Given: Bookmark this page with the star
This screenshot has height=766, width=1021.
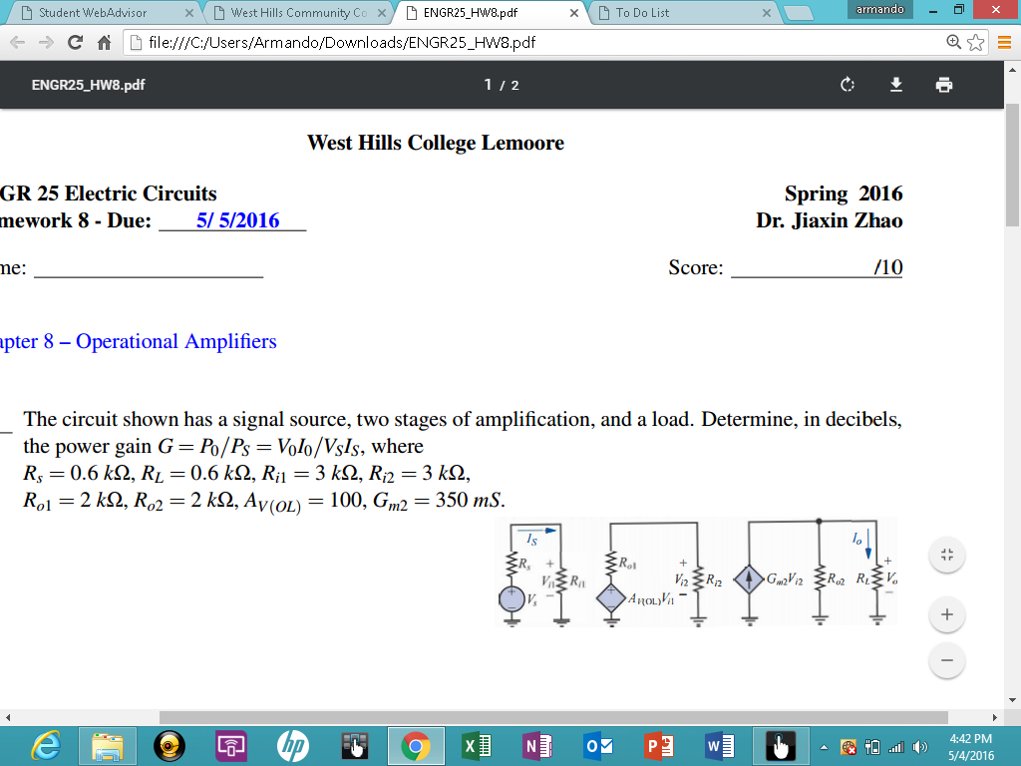Looking at the screenshot, I should (975, 42).
